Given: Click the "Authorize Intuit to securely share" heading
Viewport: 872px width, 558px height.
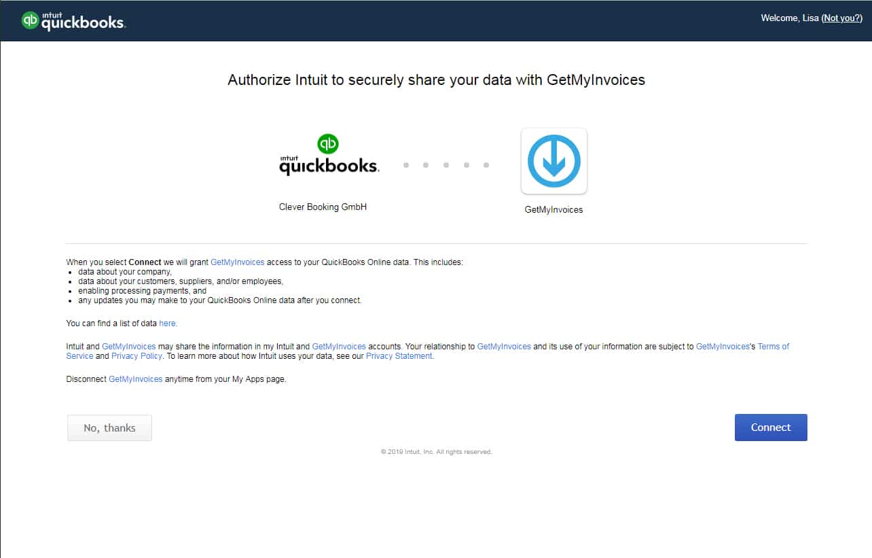Looking at the screenshot, I should [436, 80].
